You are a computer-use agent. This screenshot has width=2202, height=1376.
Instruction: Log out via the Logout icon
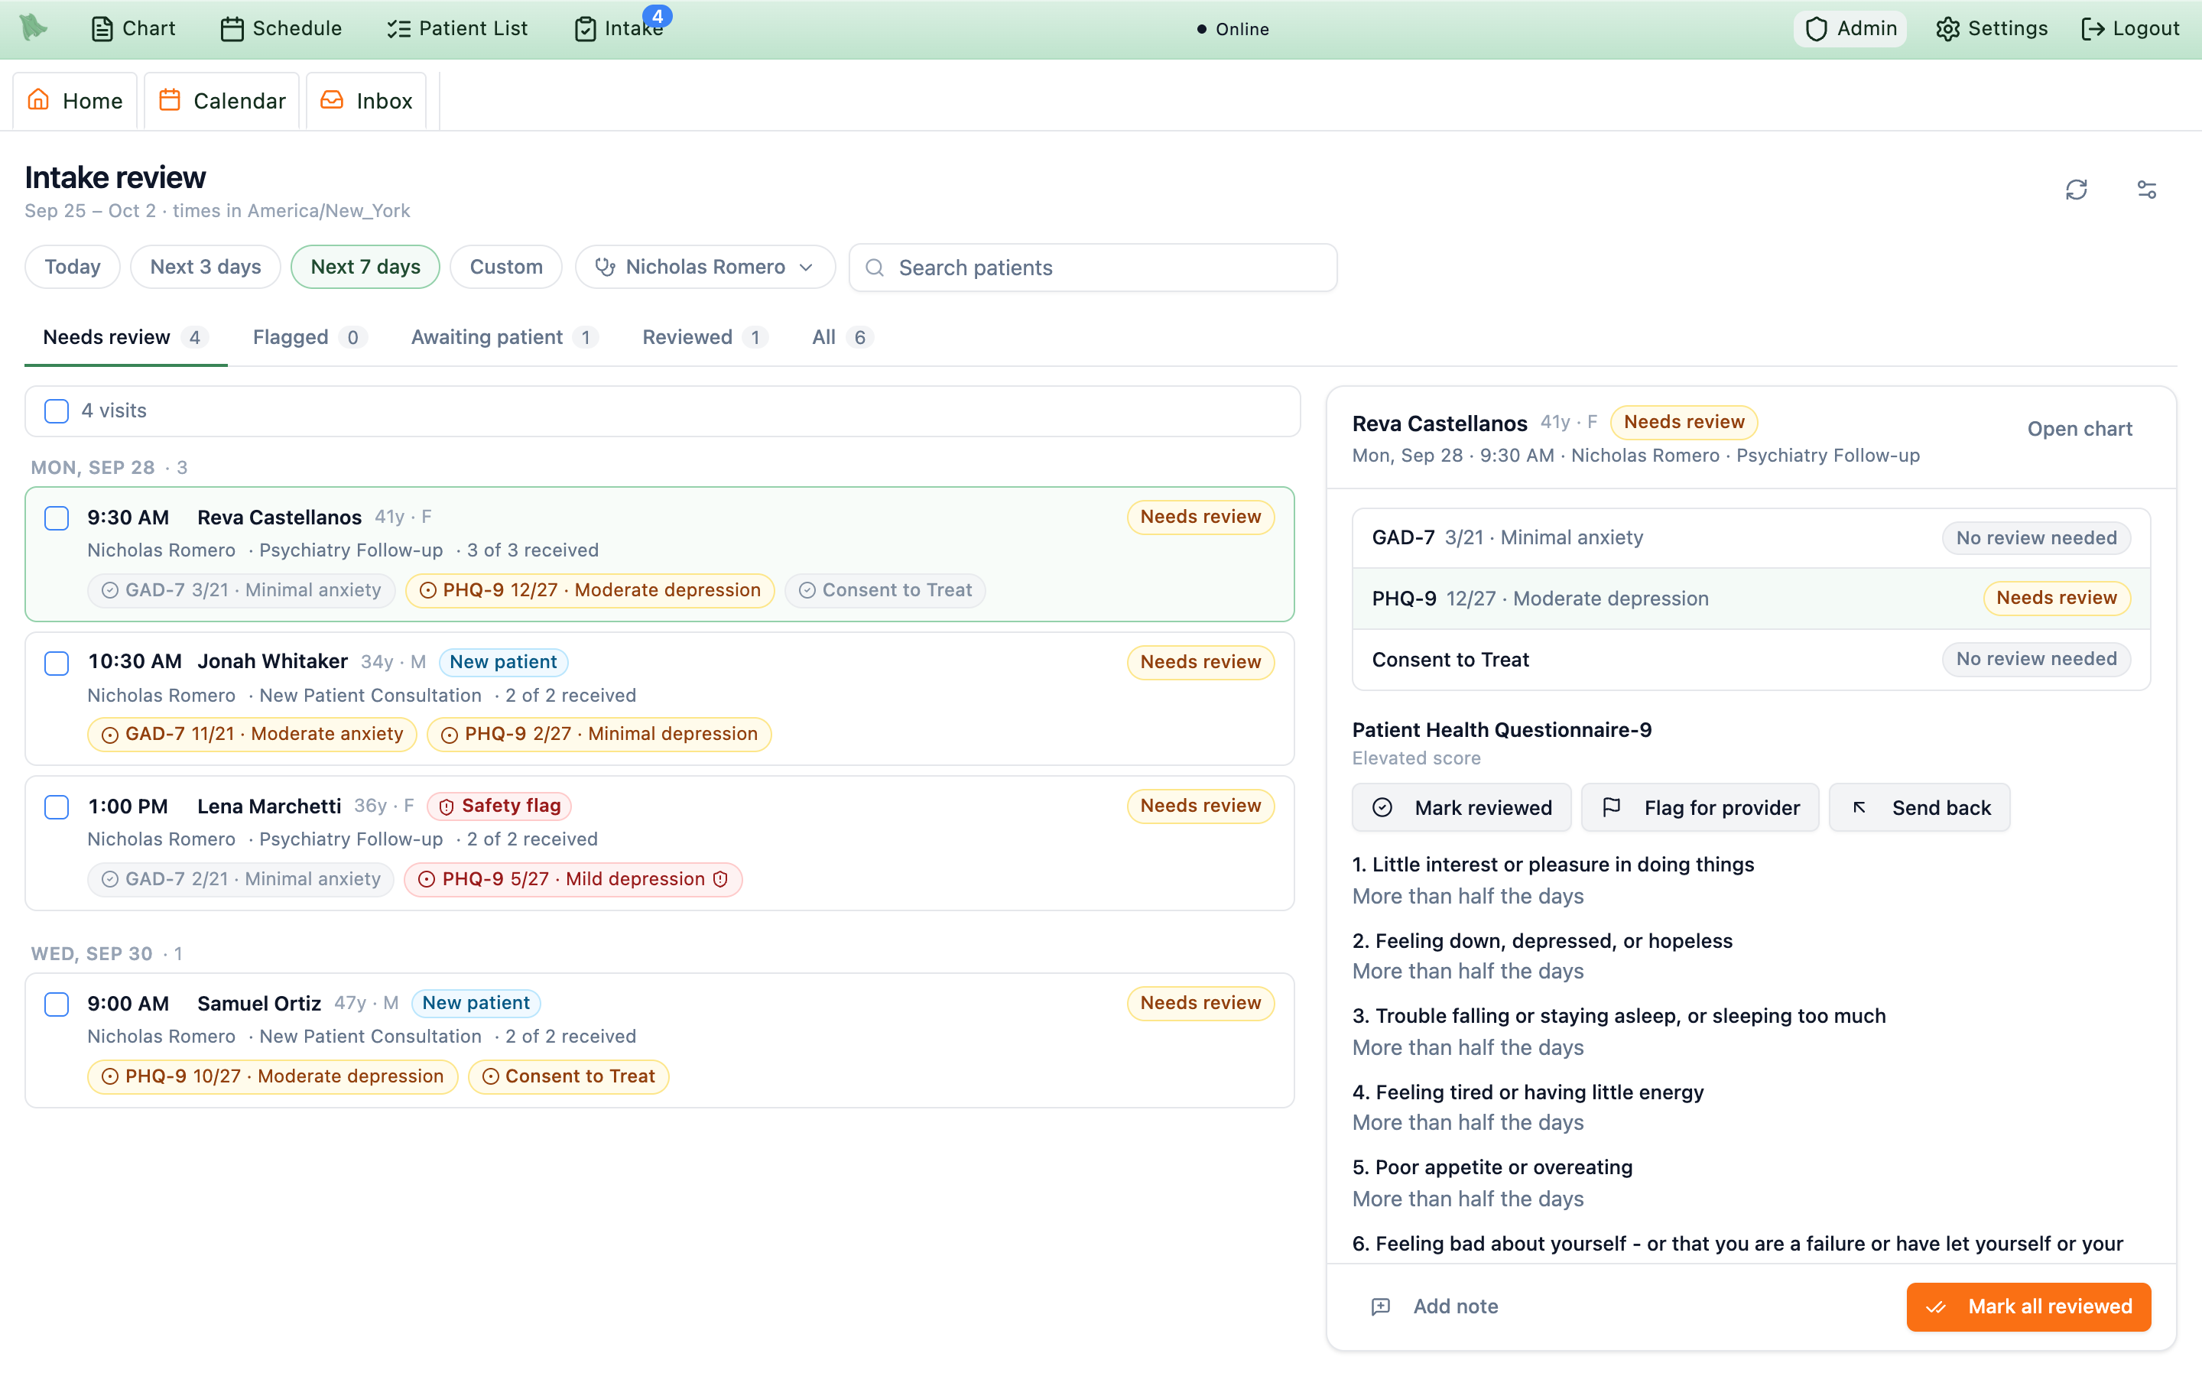[2129, 28]
